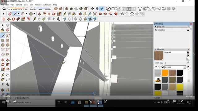This screenshot has height=111, width=198.
Task: Open the Line tool dropdown arrow
Action: tap(19, 14)
